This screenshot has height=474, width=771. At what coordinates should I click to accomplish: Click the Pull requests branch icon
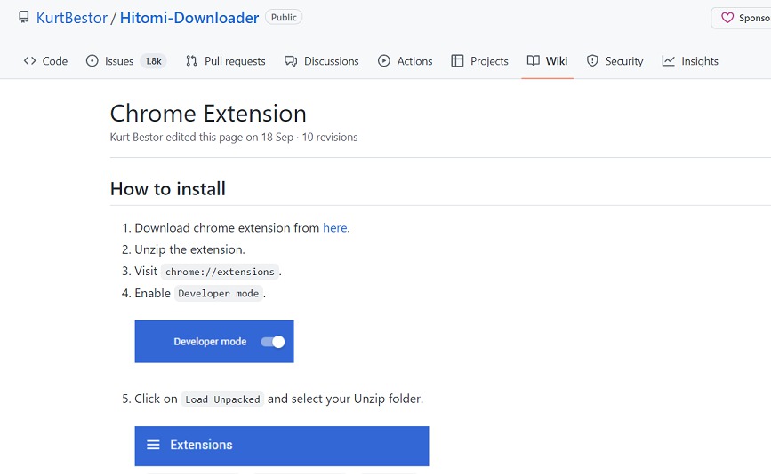coord(191,61)
